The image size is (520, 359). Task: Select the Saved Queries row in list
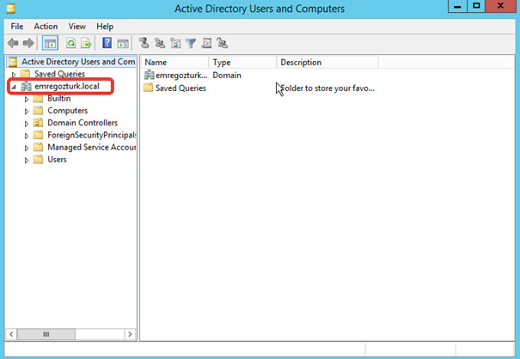click(180, 88)
